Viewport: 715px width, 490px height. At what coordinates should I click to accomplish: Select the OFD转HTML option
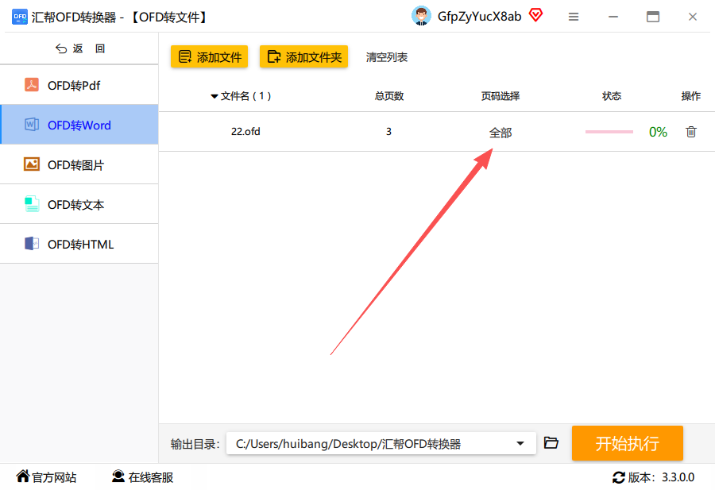tap(79, 244)
